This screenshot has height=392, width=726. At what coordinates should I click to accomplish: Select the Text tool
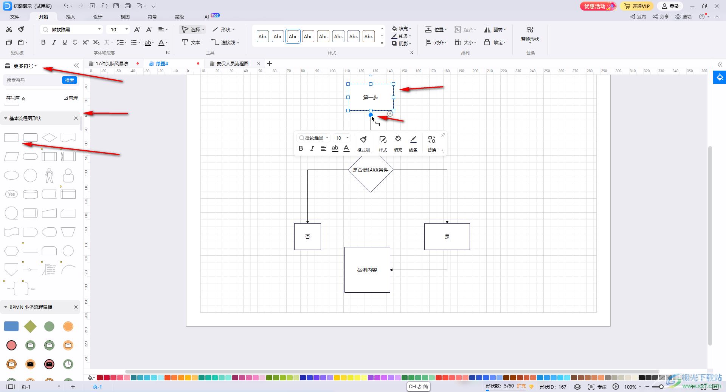pos(191,42)
